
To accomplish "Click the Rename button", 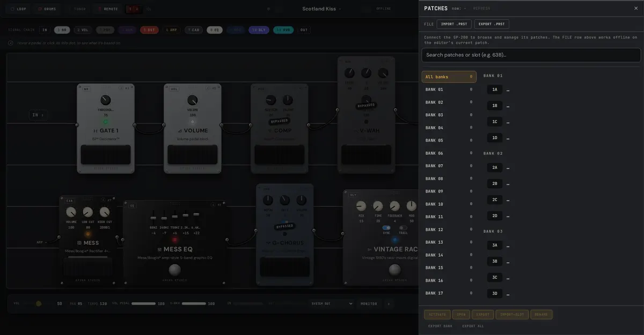I will (541, 315).
